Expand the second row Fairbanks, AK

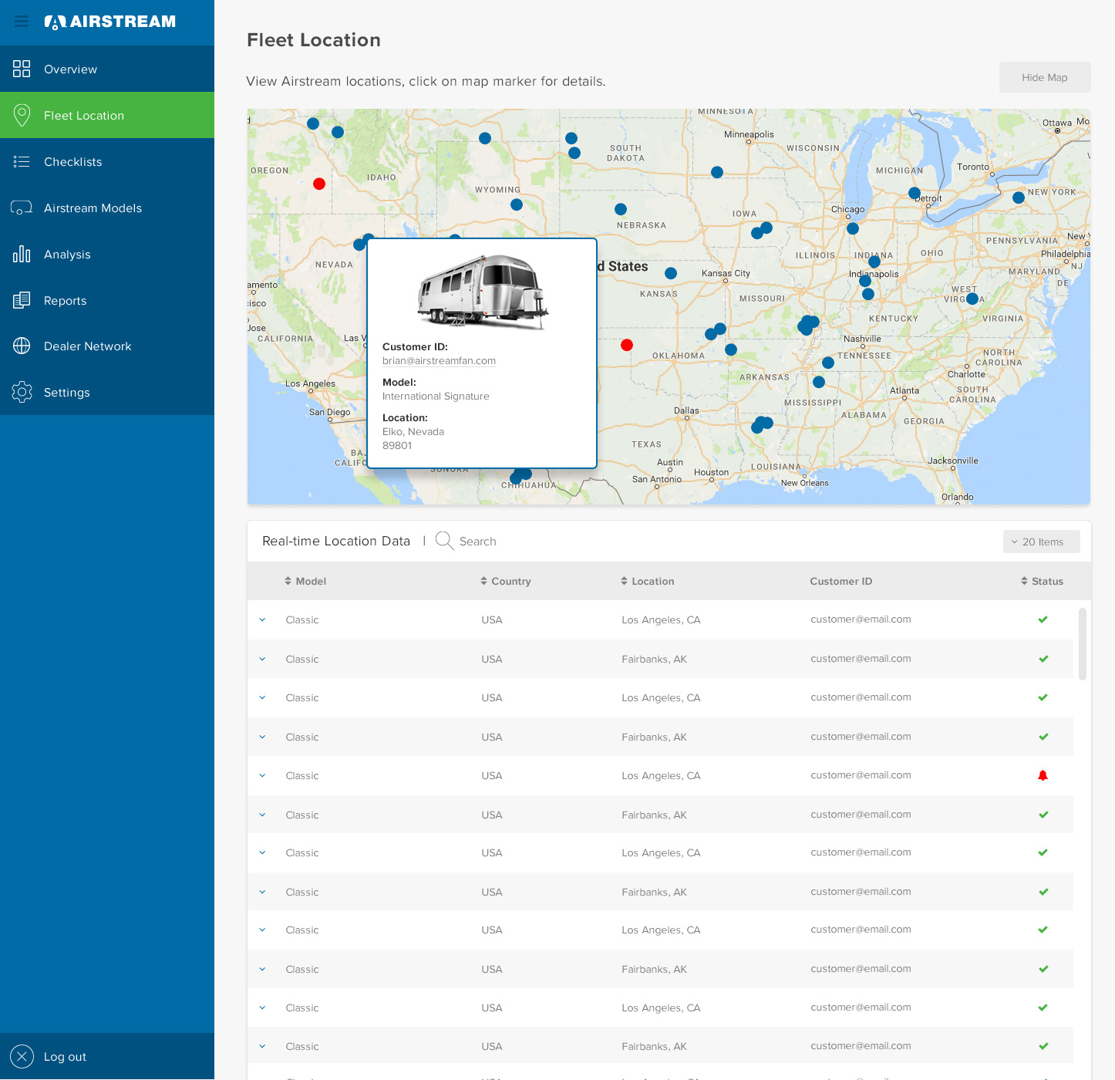click(262, 659)
